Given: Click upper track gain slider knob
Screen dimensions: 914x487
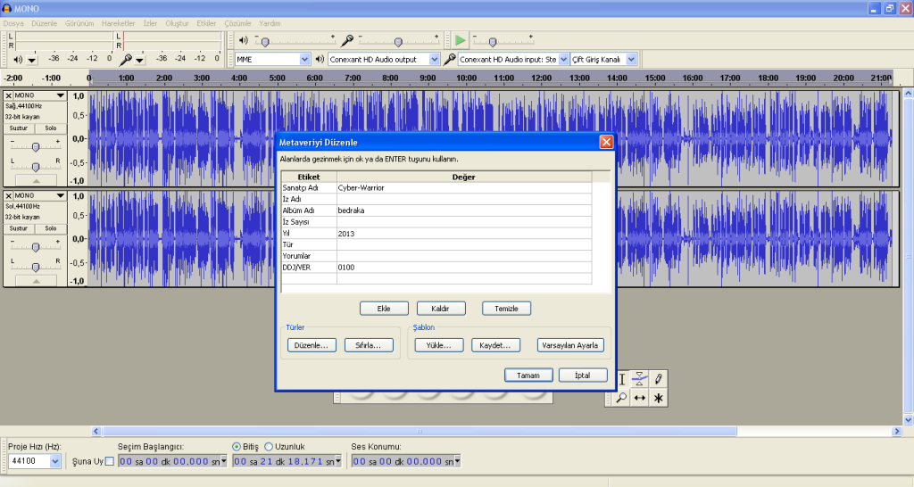Looking at the screenshot, I should 36,147.
